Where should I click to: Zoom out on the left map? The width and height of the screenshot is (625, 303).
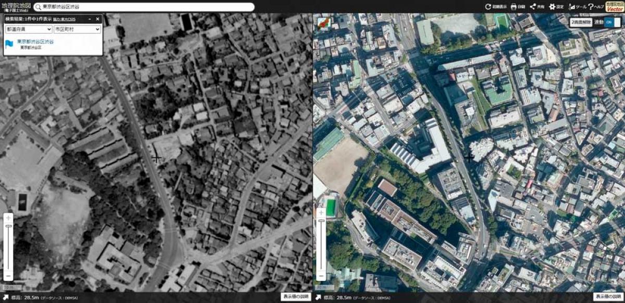tap(8, 275)
